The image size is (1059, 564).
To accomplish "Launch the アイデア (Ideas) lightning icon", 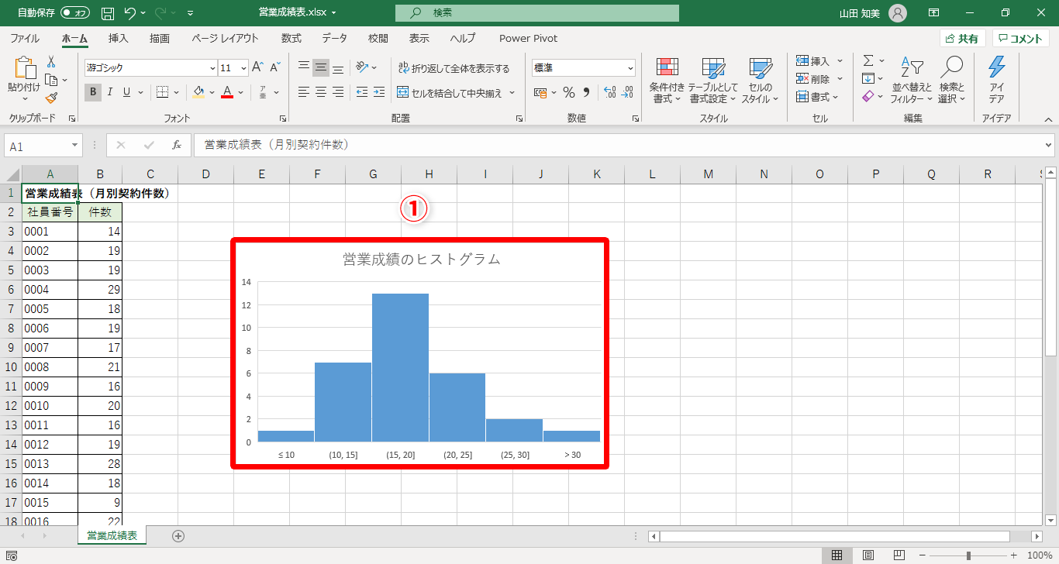I will (997, 81).
